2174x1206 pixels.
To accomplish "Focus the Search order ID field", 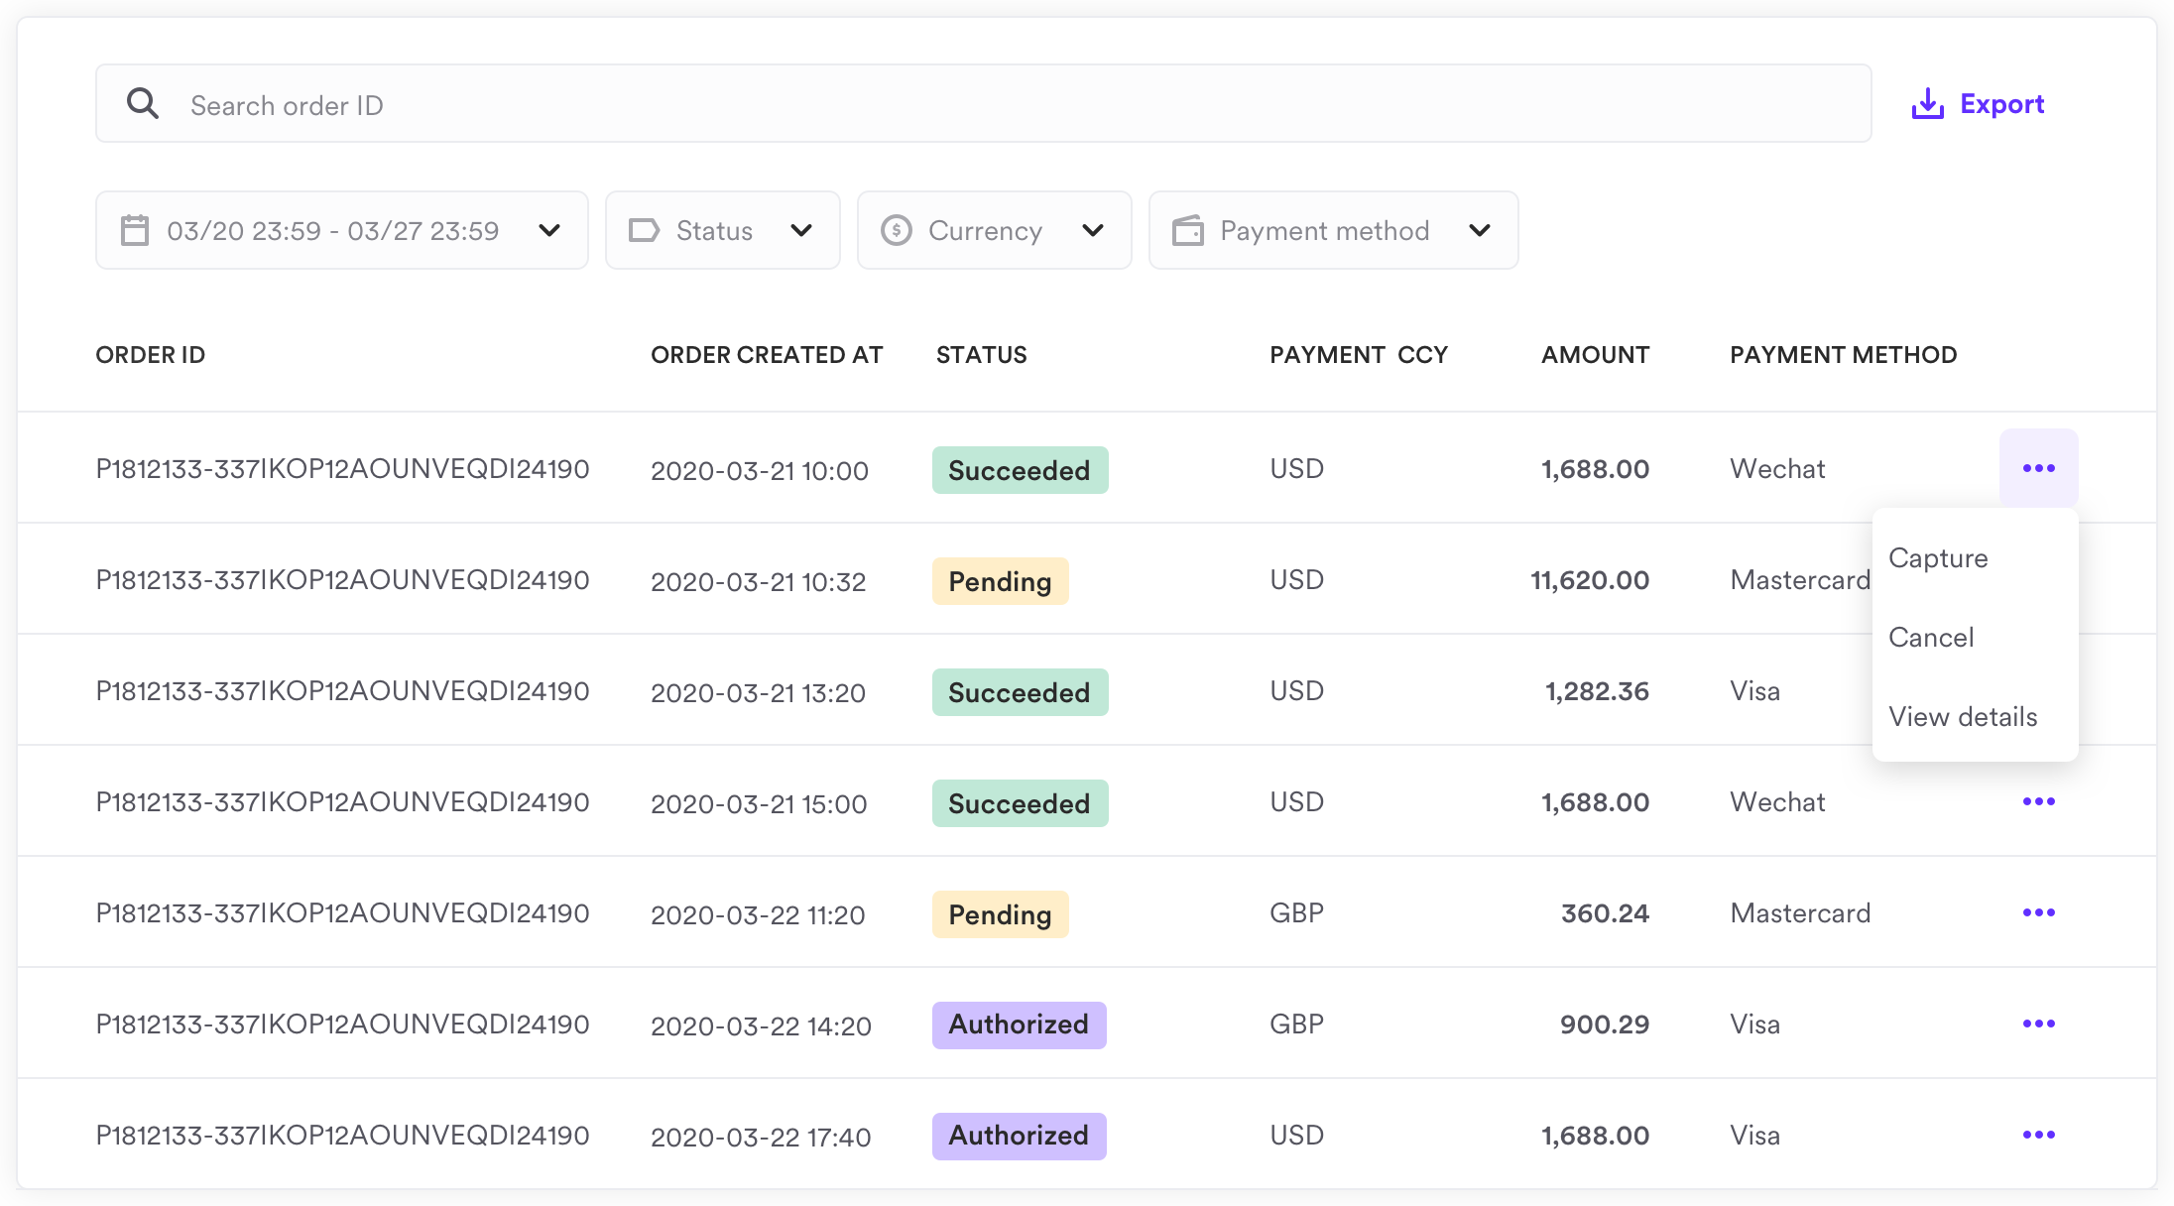I will tap(992, 104).
